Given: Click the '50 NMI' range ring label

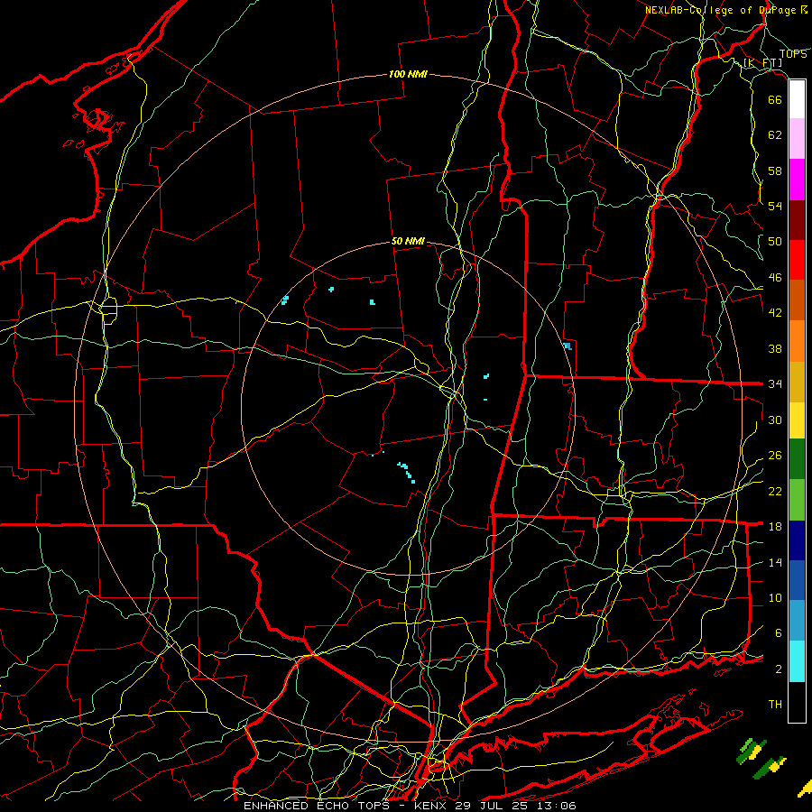Looking at the screenshot, I should click(x=408, y=241).
